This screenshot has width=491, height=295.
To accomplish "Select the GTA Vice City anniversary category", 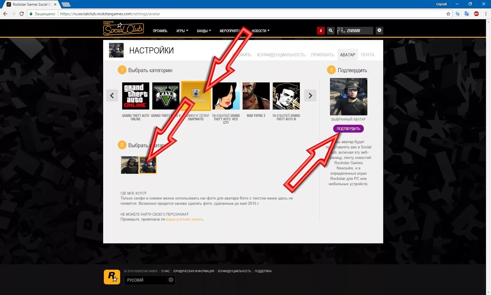I will click(x=226, y=96).
